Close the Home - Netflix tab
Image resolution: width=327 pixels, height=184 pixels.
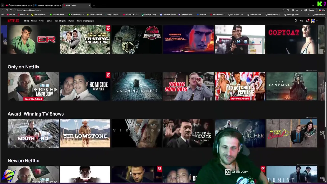coord(89,5)
